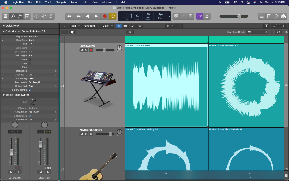Click the red Record button in the transport
This screenshot has width=289, height=181.
(x=105, y=17)
